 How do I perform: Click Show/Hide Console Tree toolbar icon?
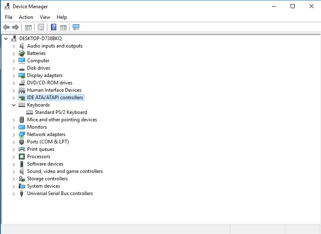point(28,27)
